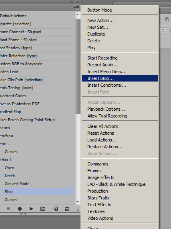
Task: Create new set with folder icon
Action: [43, 209]
